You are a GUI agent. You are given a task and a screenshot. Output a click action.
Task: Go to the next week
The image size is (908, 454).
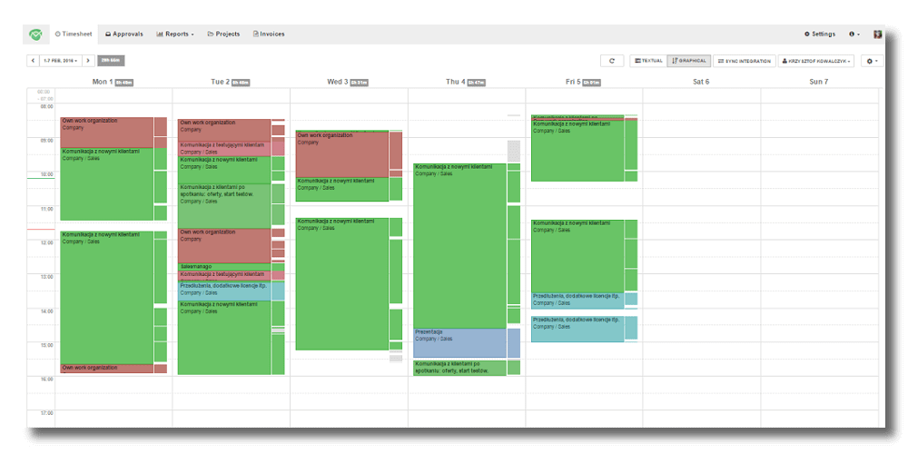(x=89, y=60)
